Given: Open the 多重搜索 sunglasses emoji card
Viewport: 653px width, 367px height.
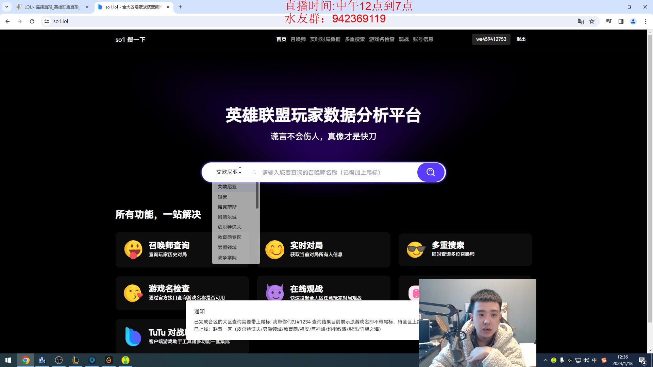Looking at the screenshot, I should 465,250.
